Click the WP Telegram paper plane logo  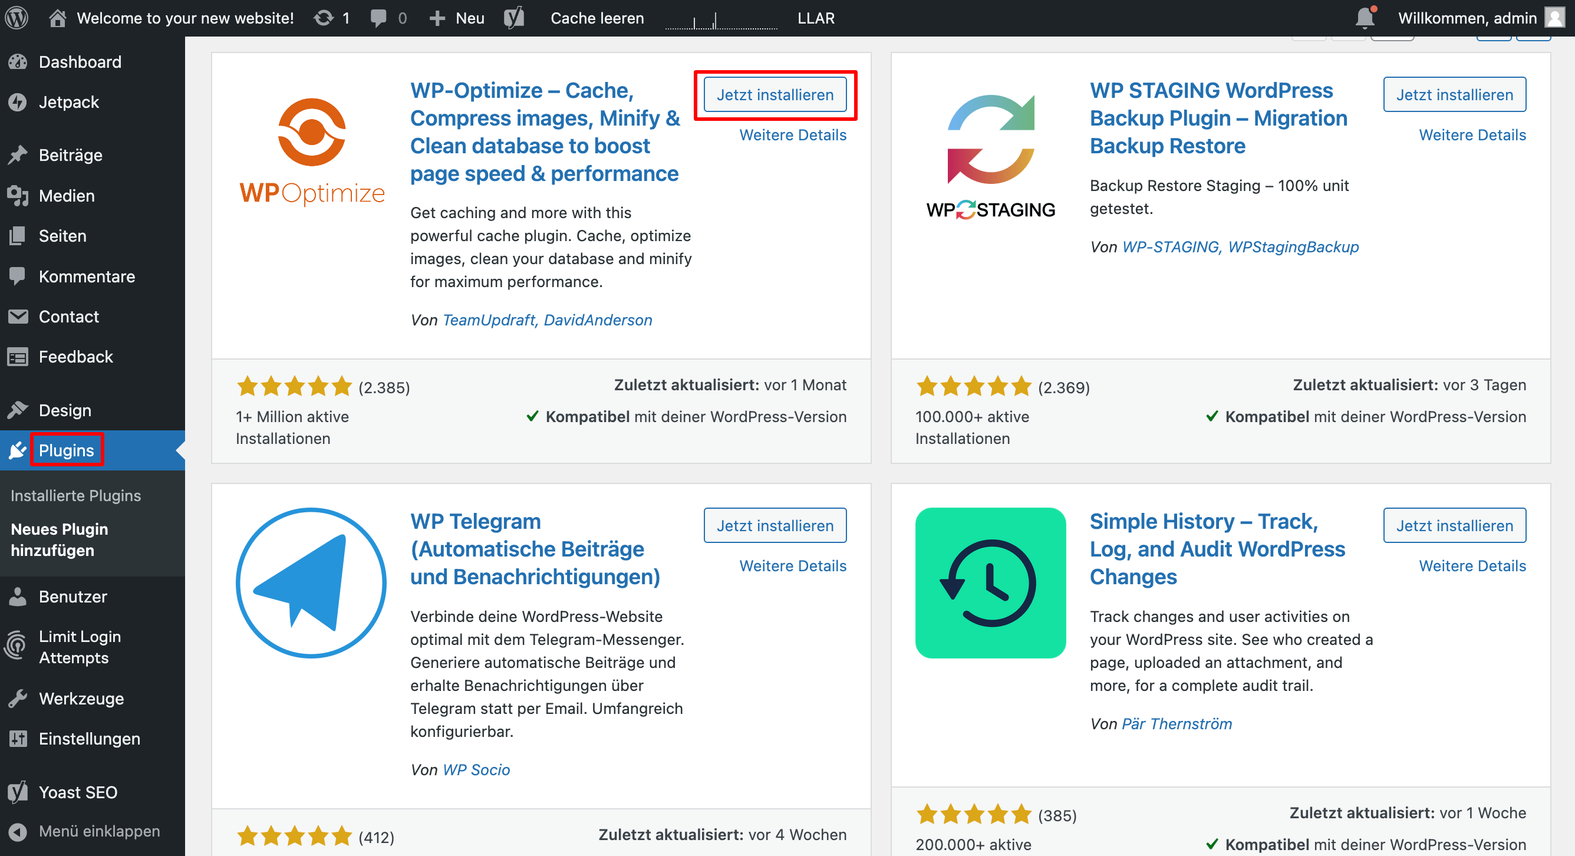pos(311,583)
